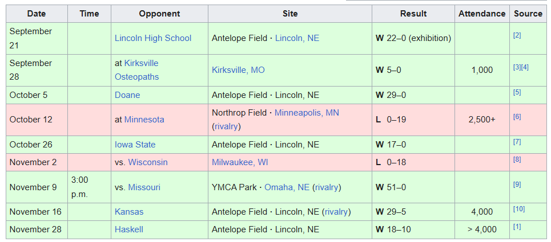
Task: Click the Attendance column header
Action: pyautogui.click(x=482, y=14)
